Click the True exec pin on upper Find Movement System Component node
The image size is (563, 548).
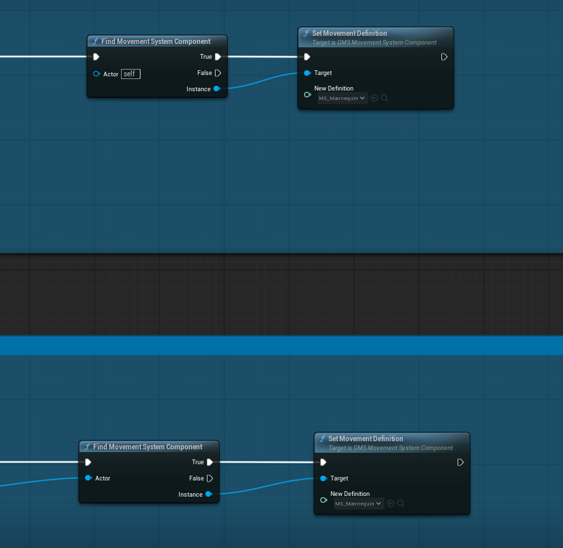tap(218, 57)
